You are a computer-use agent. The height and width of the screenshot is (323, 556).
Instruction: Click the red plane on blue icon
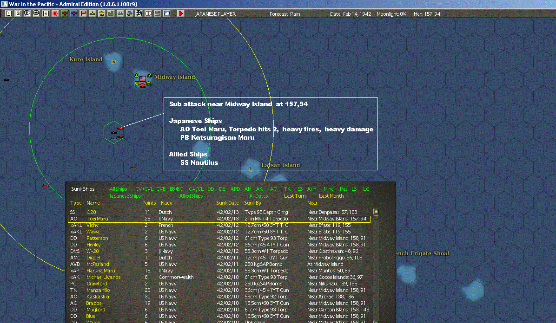click(74, 13)
